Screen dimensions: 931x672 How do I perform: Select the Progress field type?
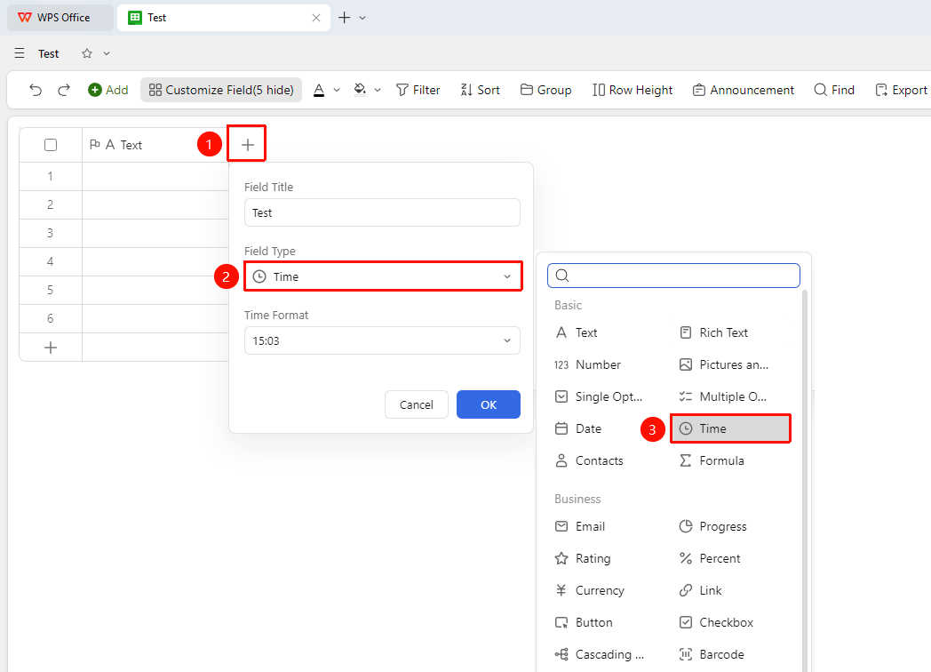click(x=712, y=526)
